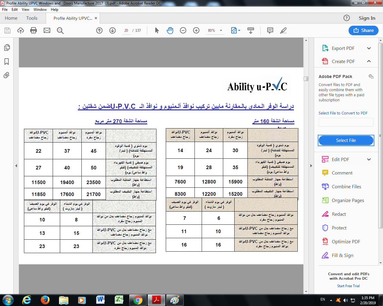
Task: Go to previous page arrow
Action: click(99, 30)
